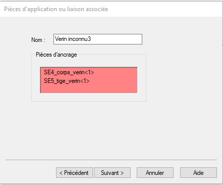Select SE4_corps_verin<1> in the anchor parts list
The image size is (223, 185).
69,72
